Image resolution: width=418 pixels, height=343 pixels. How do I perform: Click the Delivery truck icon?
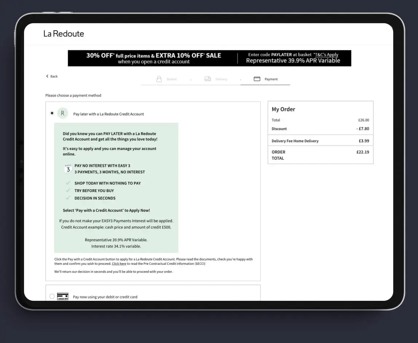point(208,79)
